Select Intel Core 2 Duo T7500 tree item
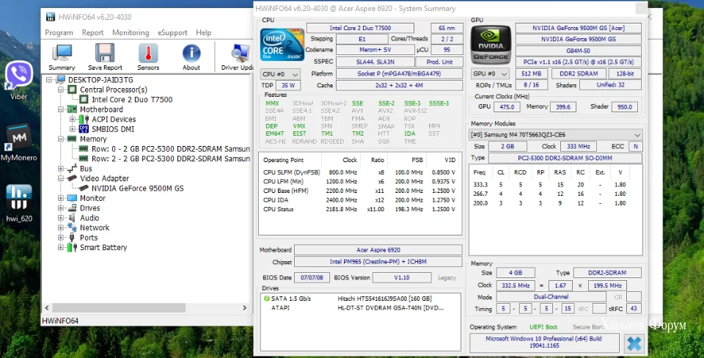This screenshot has height=358, width=704. coord(132,100)
